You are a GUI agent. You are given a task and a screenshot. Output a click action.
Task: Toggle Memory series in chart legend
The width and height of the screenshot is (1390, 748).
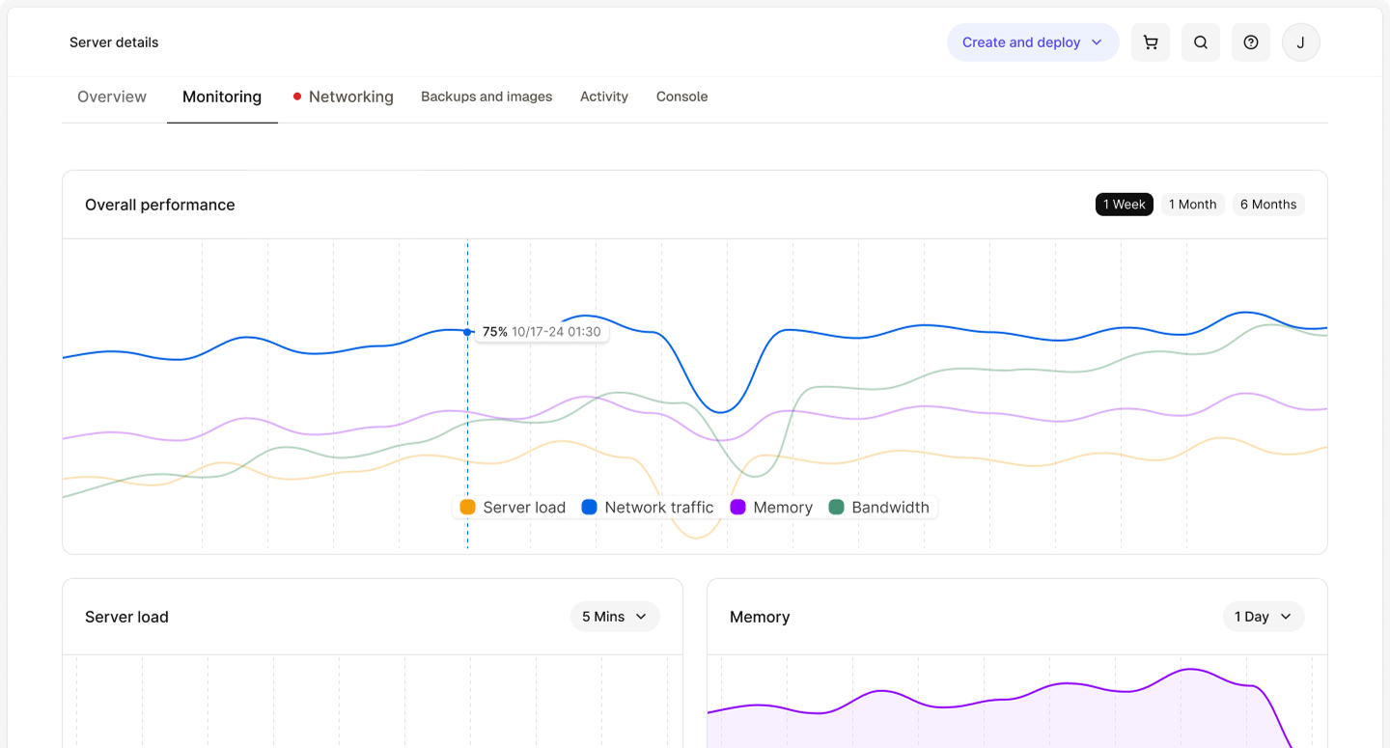pos(771,508)
